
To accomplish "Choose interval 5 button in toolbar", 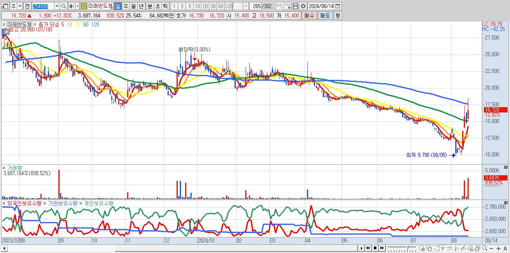I will 190,6.
